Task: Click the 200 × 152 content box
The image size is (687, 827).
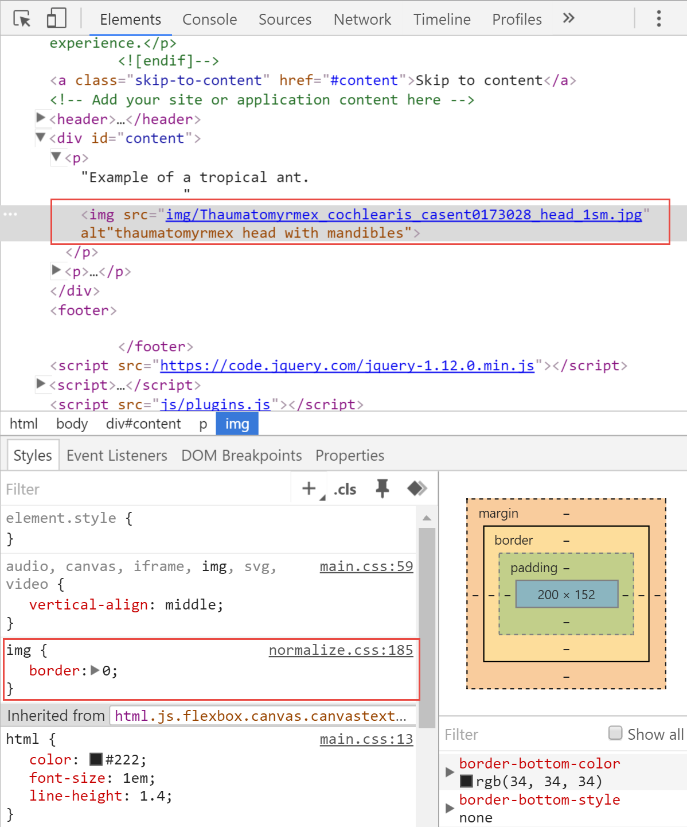Action: coord(567,594)
